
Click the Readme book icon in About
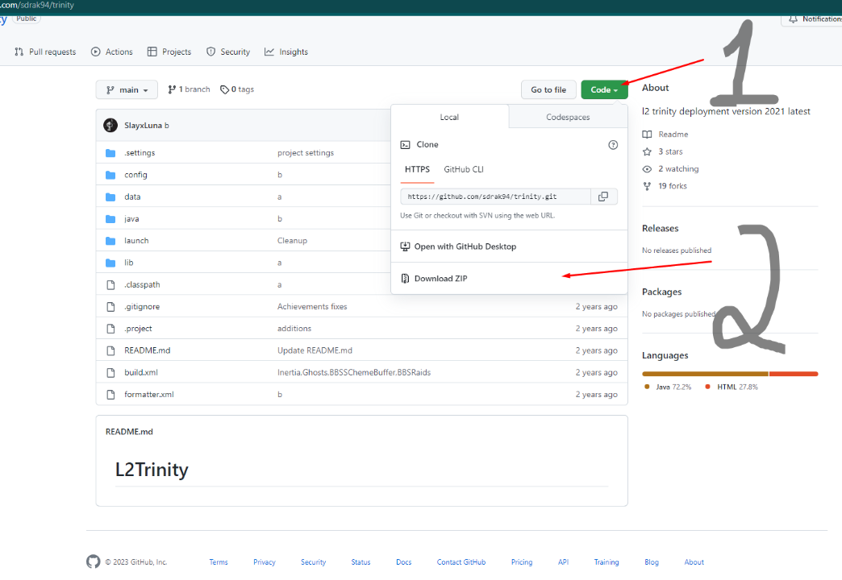click(647, 134)
